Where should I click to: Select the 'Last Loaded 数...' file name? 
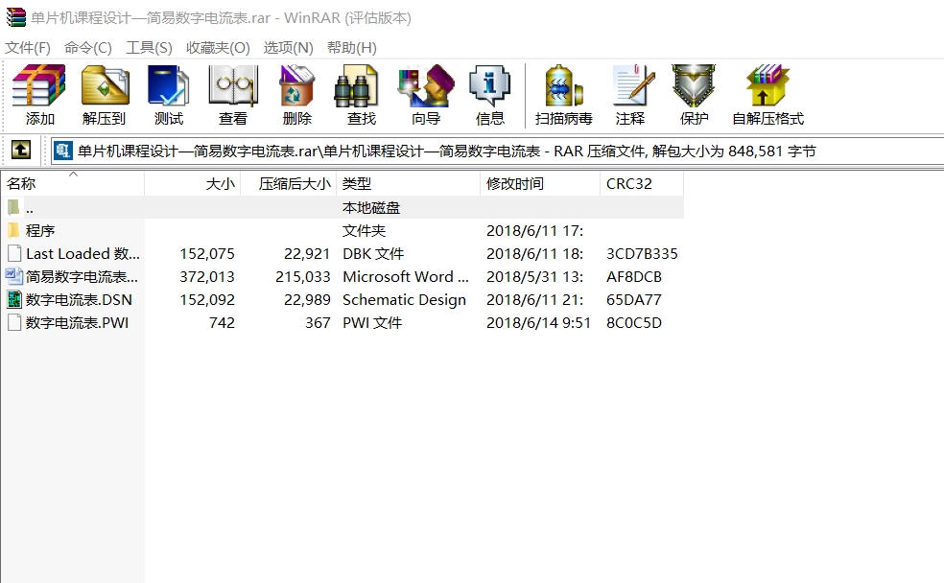point(83,253)
